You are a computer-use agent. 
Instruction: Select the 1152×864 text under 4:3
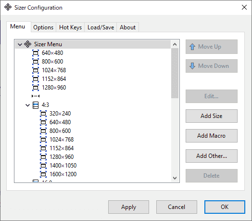(x=62, y=148)
